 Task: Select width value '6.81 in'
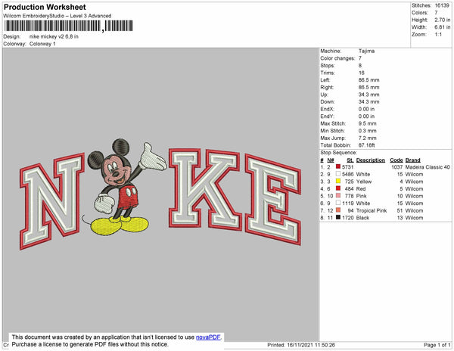pyautogui.click(x=442, y=27)
